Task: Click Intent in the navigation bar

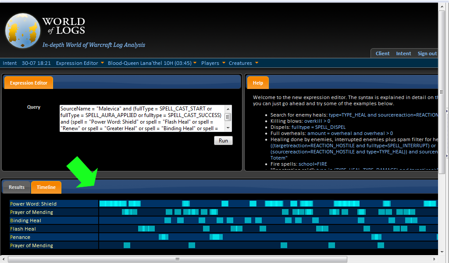Action: click(10, 63)
